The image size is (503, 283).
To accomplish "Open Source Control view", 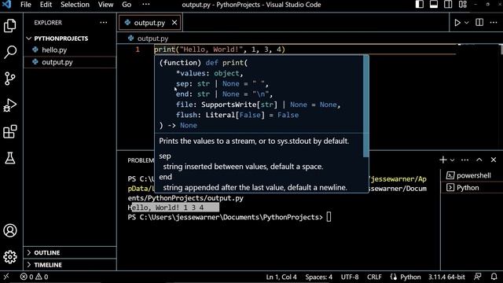I will coord(10,79).
